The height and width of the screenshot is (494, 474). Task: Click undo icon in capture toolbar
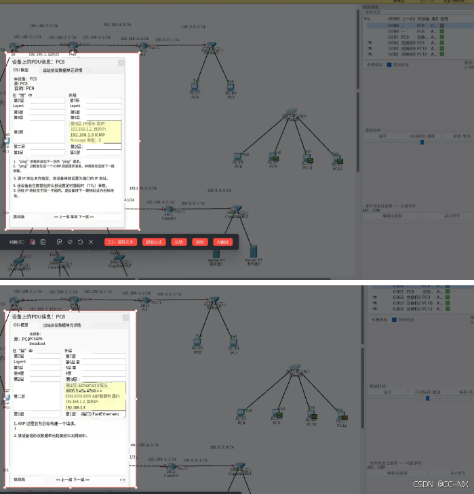tap(81, 242)
